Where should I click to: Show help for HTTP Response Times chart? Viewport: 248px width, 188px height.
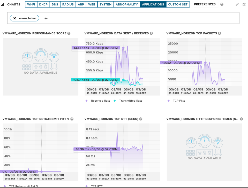tap(241, 119)
